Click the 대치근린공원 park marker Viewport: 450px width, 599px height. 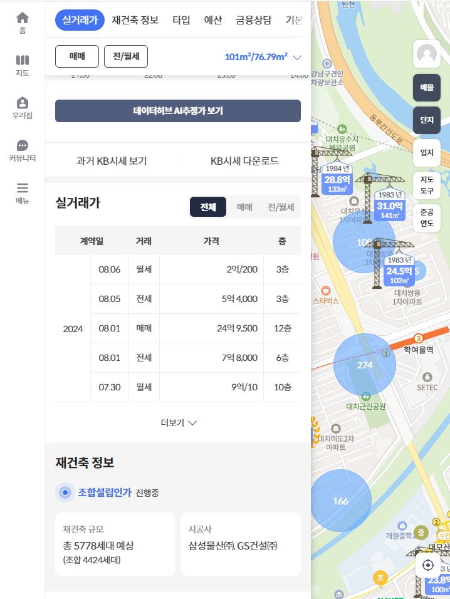365,401
